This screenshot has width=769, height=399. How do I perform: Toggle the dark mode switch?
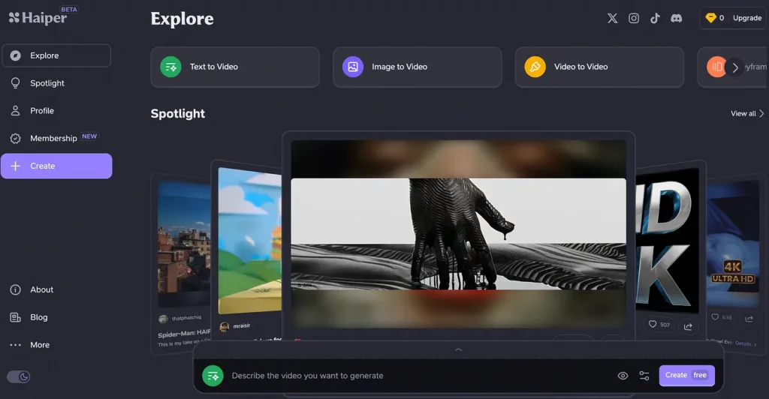pos(19,376)
